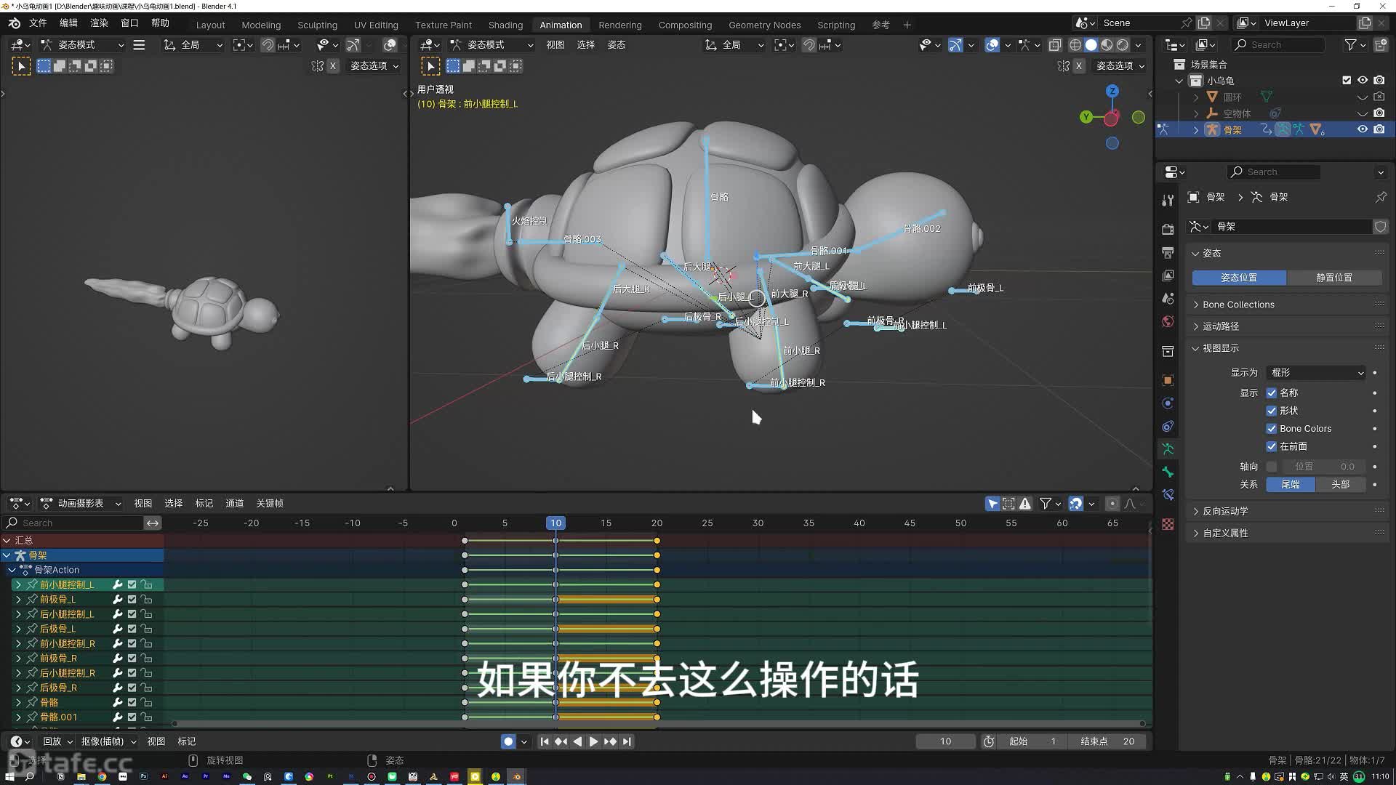The height and width of the screenshot is (785, 1396).
Task: Click the 结束点 end frame field
Action: (x=1107, y=741)
